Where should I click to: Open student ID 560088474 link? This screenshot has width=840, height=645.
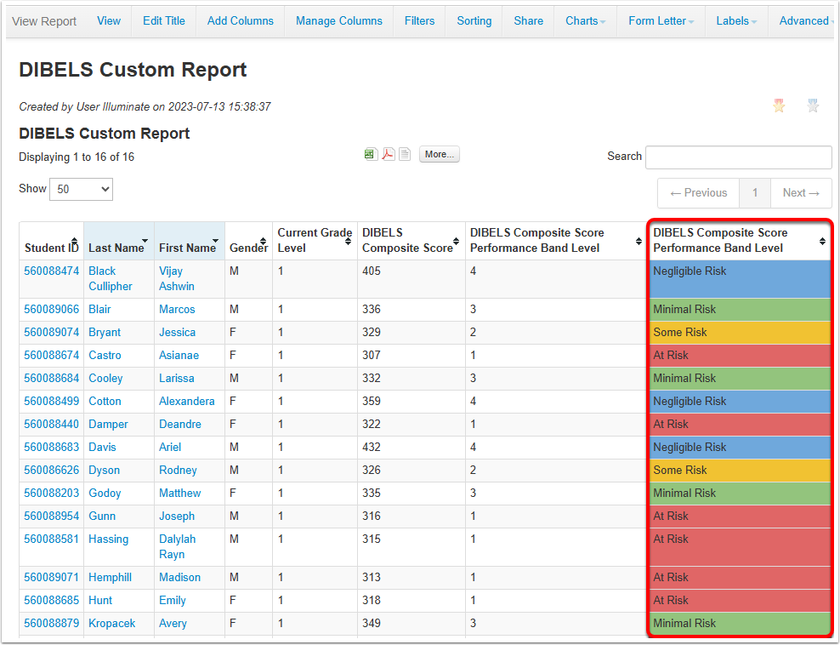click(x=51, y=271)
